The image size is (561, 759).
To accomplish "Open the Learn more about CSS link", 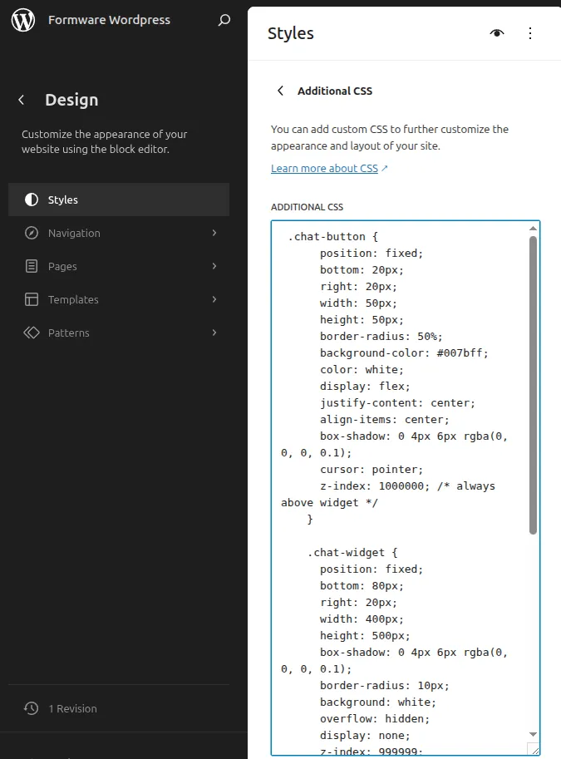I will click(x=323, y=168).
